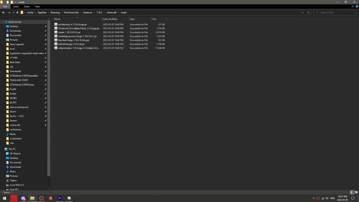The image size is (359, 202).
Task: Click the 1.18.2 breadcrumb segment
Action: coord(99,12)
